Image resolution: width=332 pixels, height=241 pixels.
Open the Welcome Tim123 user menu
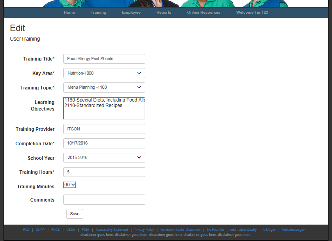[252, 12]
